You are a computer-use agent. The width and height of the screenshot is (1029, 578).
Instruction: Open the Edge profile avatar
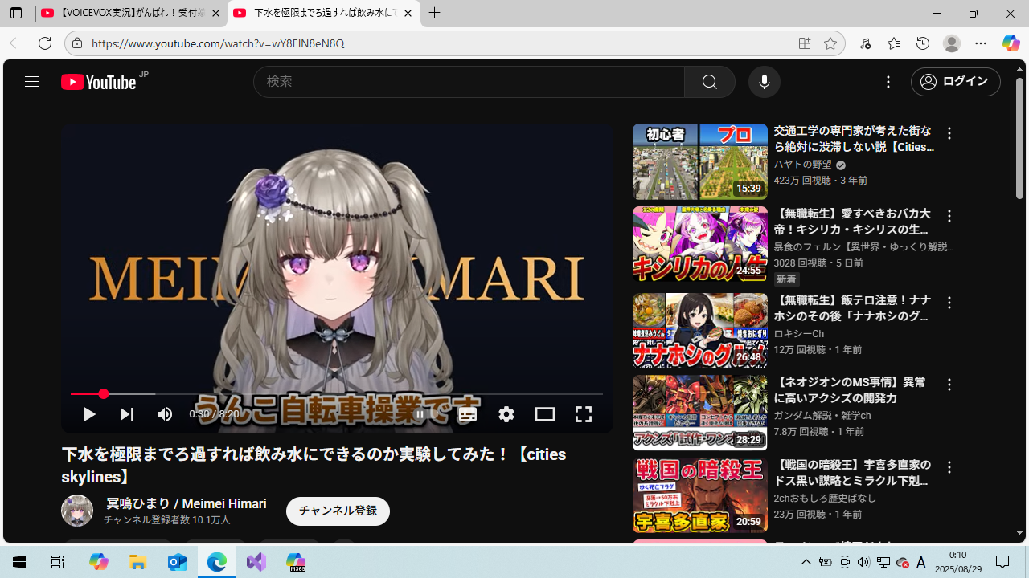pyautogui.click(x=952, y=43)
